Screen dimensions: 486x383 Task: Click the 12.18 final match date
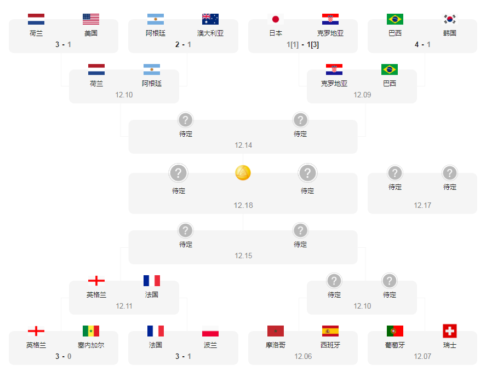click(243, 205)
